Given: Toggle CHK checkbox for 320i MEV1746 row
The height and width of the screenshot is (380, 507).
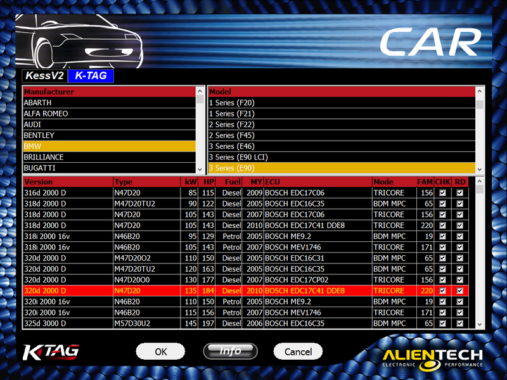Looking at the screenshot, I should 442,312.
